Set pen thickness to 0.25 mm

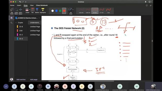point(81,11)
